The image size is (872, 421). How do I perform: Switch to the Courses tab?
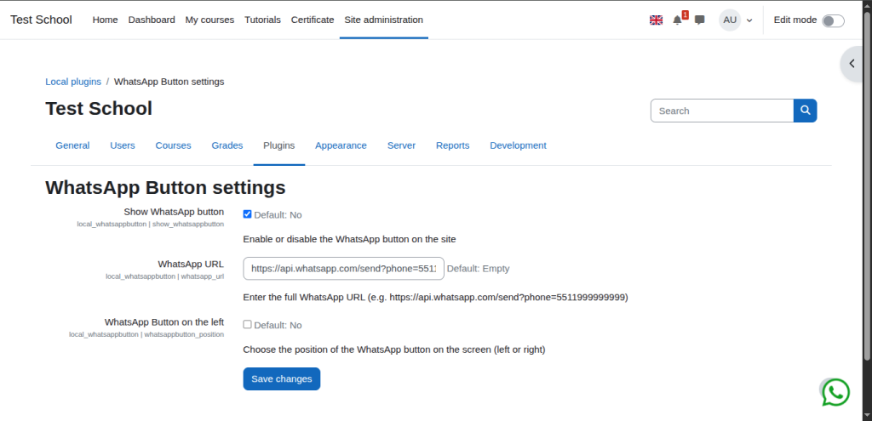pos(173,145)
